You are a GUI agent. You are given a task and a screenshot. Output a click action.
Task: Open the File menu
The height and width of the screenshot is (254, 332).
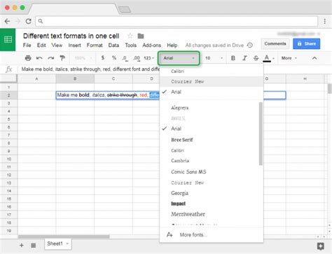pyautogui.click(x=27, y=45)
